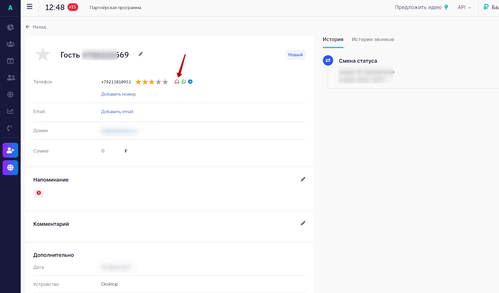
Task: Click the app logo letter A
Action: pyautogui.click(x=10, y=8)
